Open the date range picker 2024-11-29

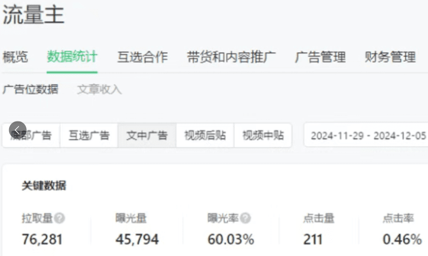368,136
